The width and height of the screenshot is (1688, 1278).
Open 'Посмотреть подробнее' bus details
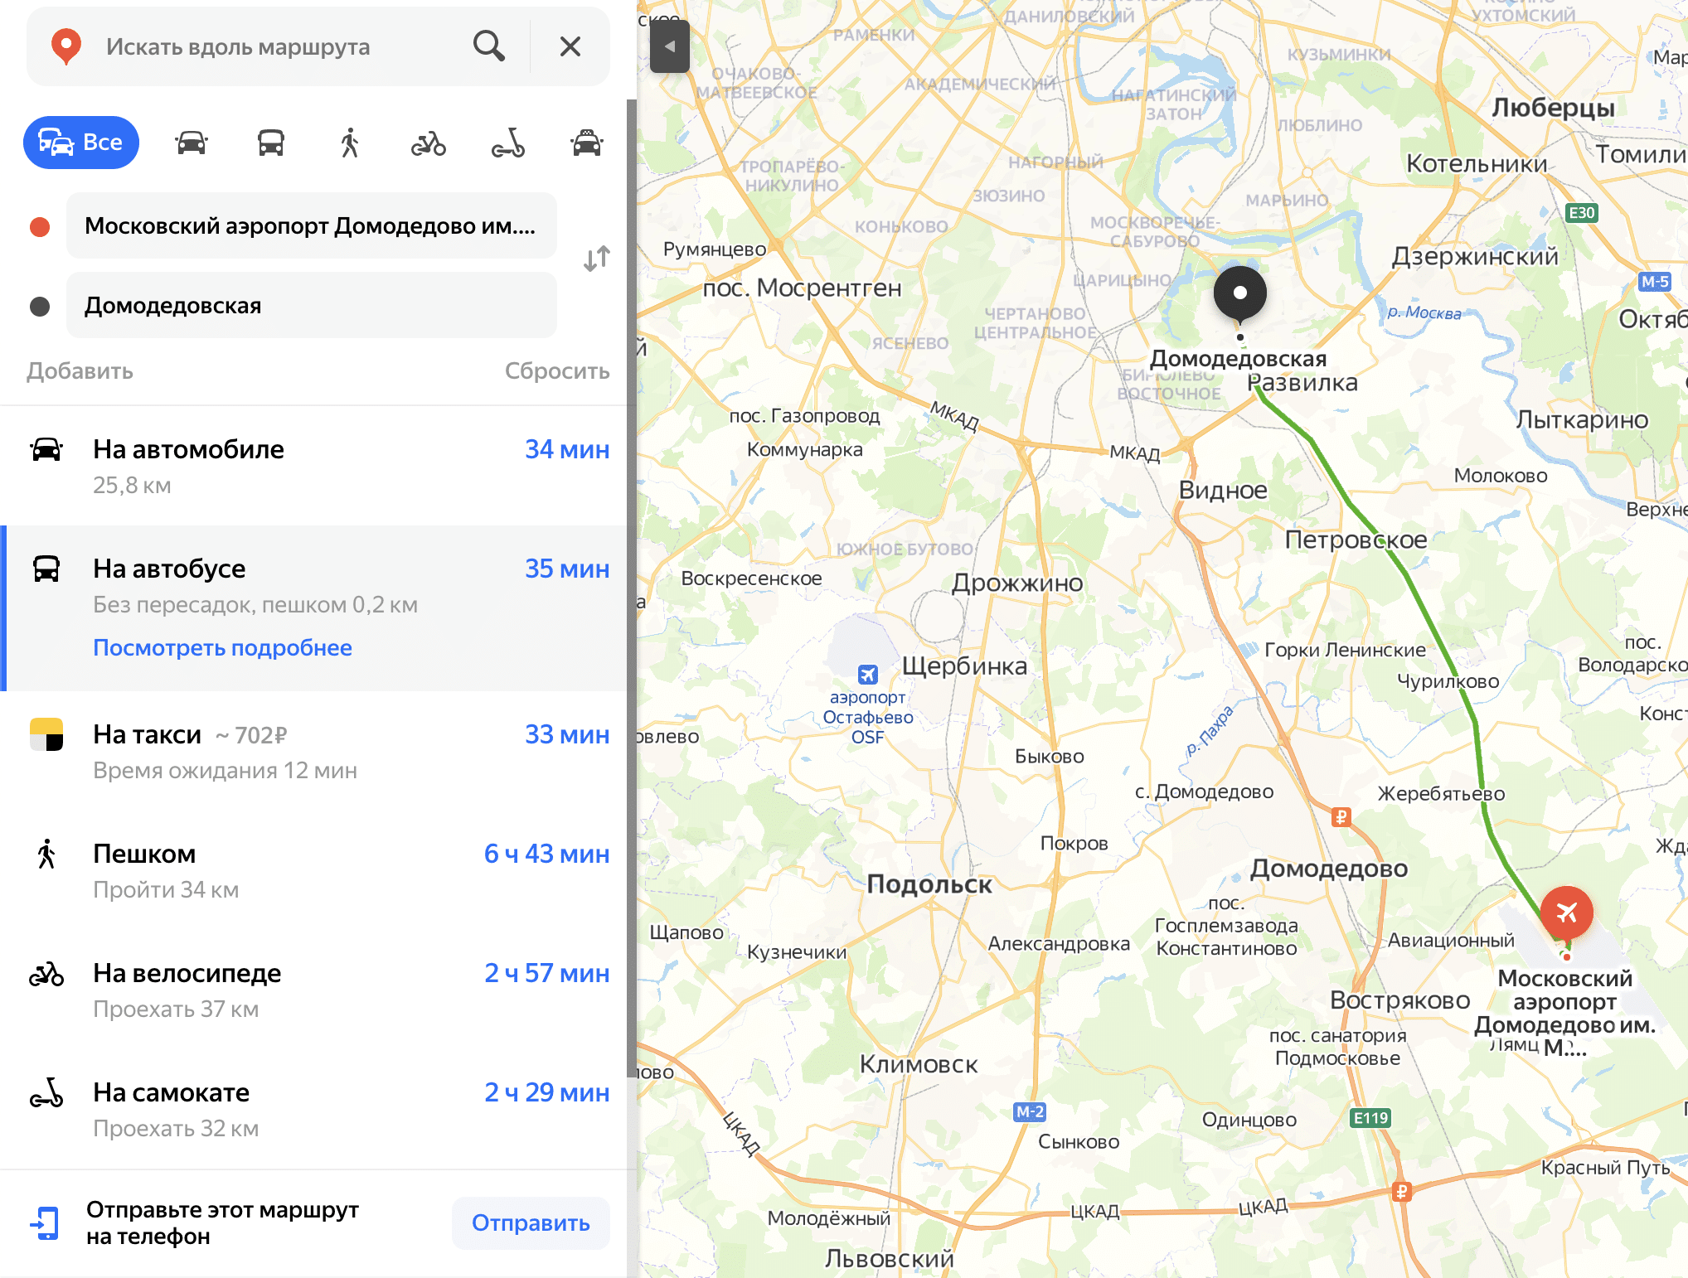[222, 647]
